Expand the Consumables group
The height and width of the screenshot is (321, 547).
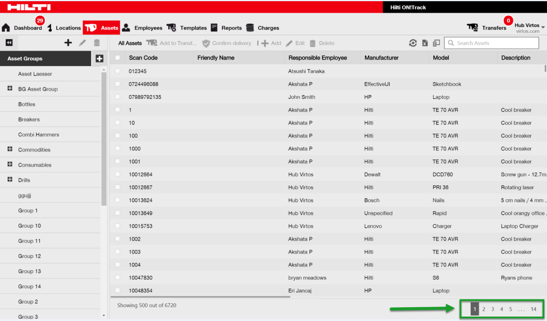10,164
